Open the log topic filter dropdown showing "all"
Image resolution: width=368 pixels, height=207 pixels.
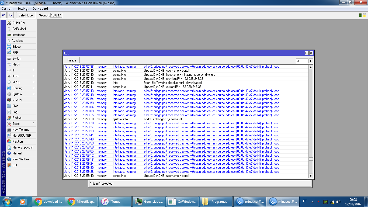[311, 61]
